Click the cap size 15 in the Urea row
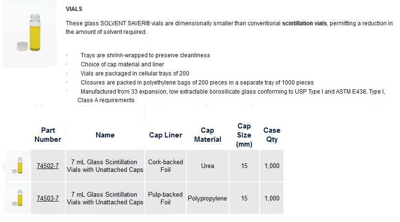400x222 pixels. click(x=244, y=166)
